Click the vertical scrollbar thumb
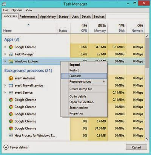 (147, 53)
